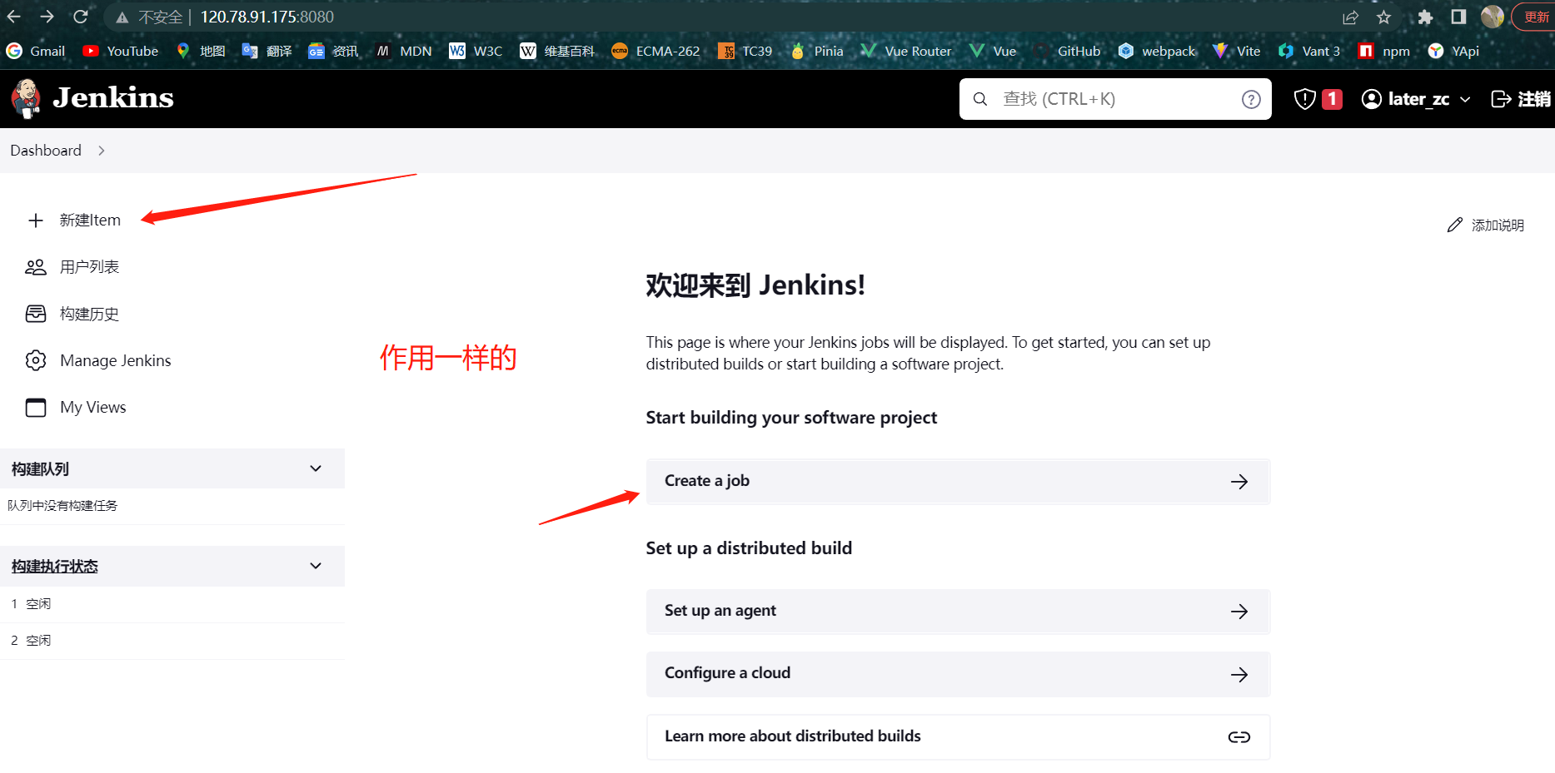
Task: Click Set up an agent
Action: click(958, 611)
